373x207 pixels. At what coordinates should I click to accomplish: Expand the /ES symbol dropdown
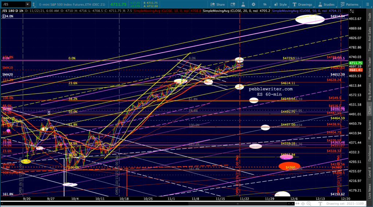click(28, 4)
